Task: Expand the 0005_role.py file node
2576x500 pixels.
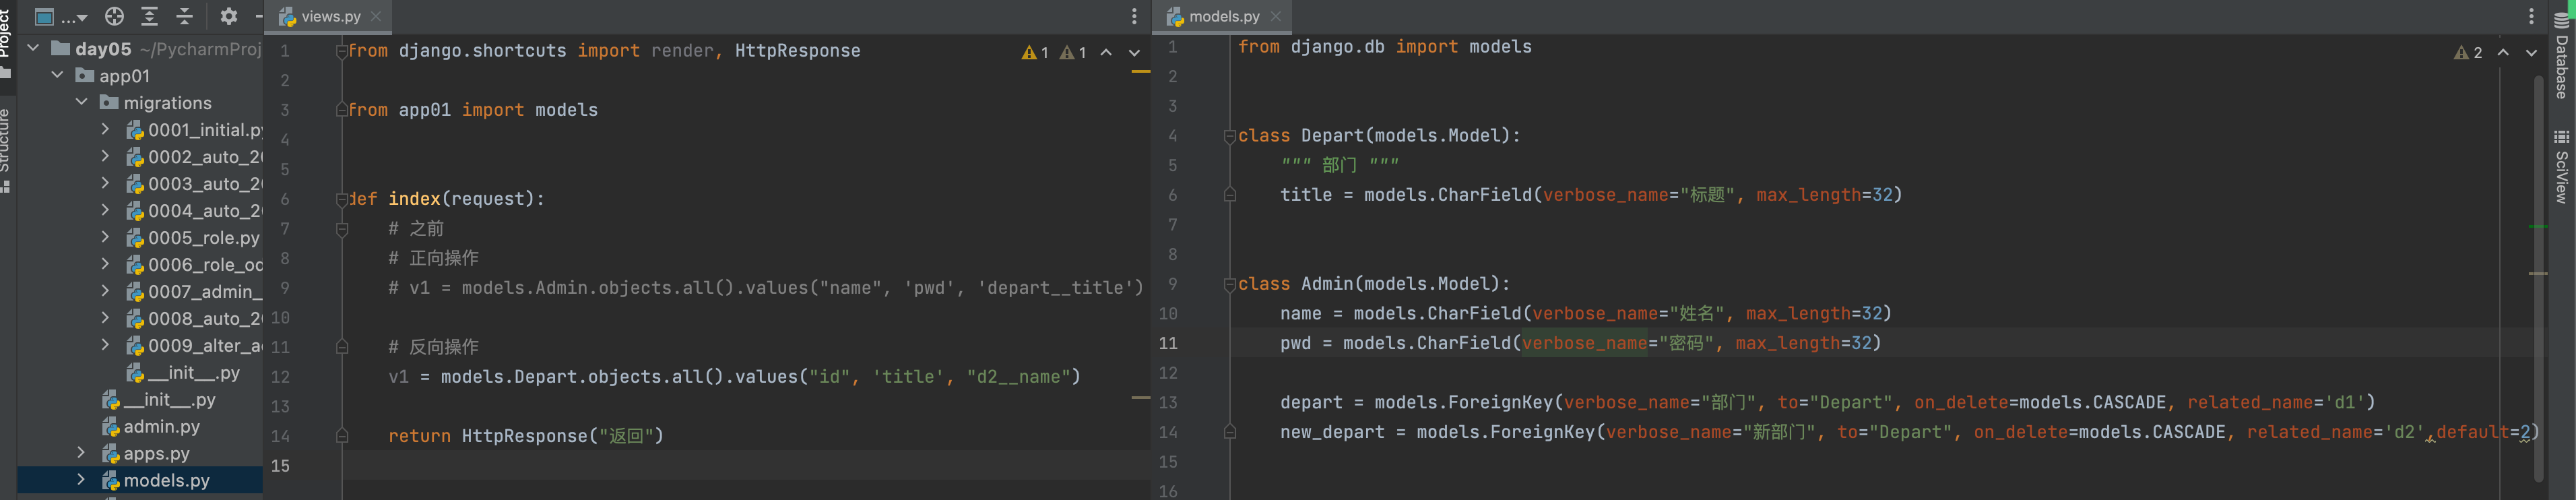Action: (x=105, y=237)
